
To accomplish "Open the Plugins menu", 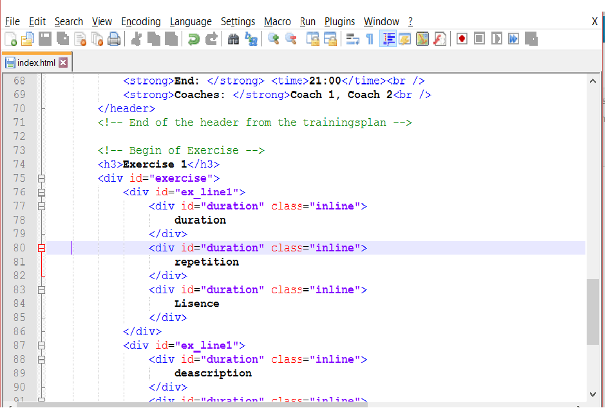I will 339,22.
